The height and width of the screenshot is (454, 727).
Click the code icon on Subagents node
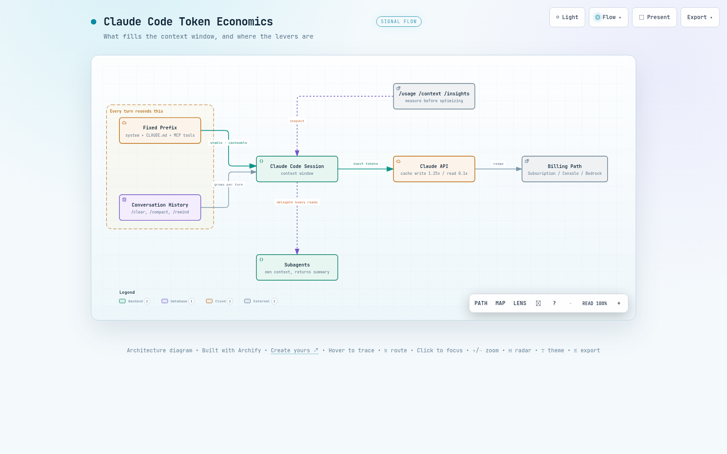(261, 260)
